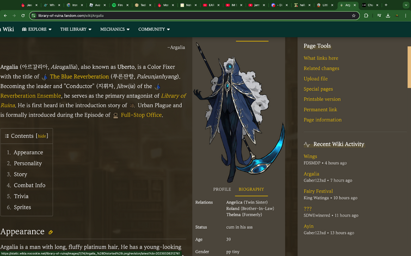
Task: Open 'Printable version' link
Action: pyautogui.click(x=322, y=99)
